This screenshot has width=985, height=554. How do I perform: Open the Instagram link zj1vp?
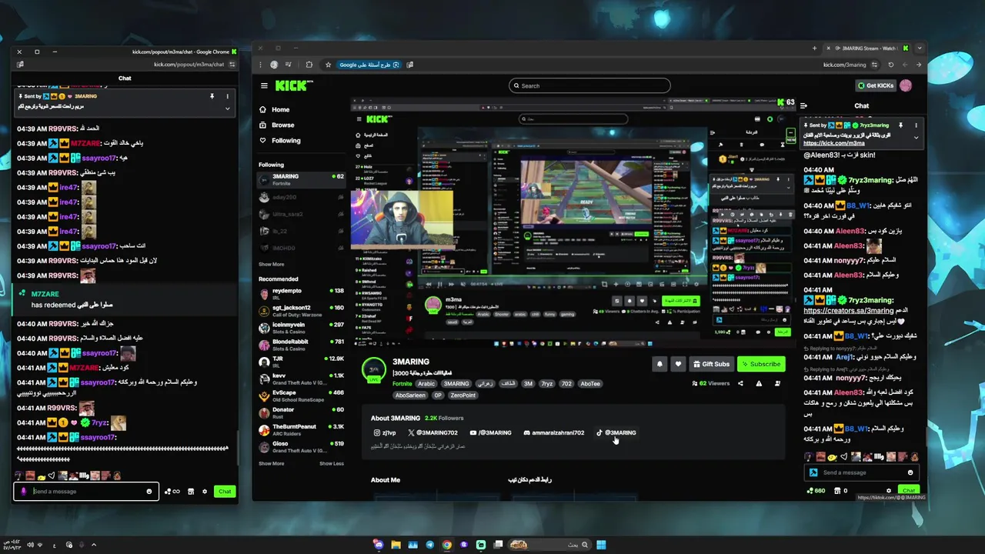[x=385, y=432]
